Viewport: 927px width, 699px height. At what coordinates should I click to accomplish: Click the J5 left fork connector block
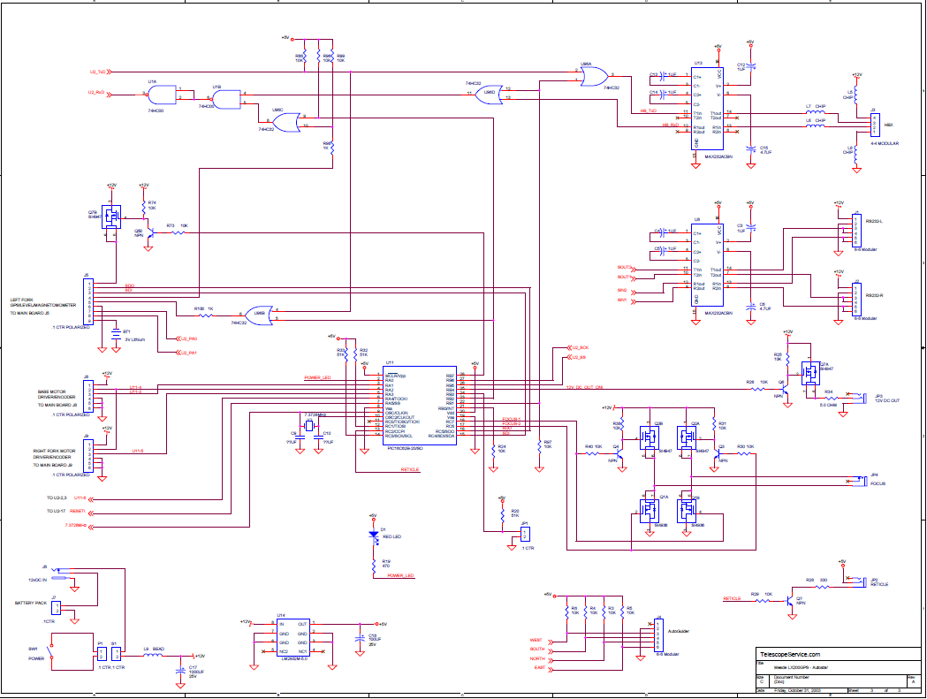coord(88,301)
